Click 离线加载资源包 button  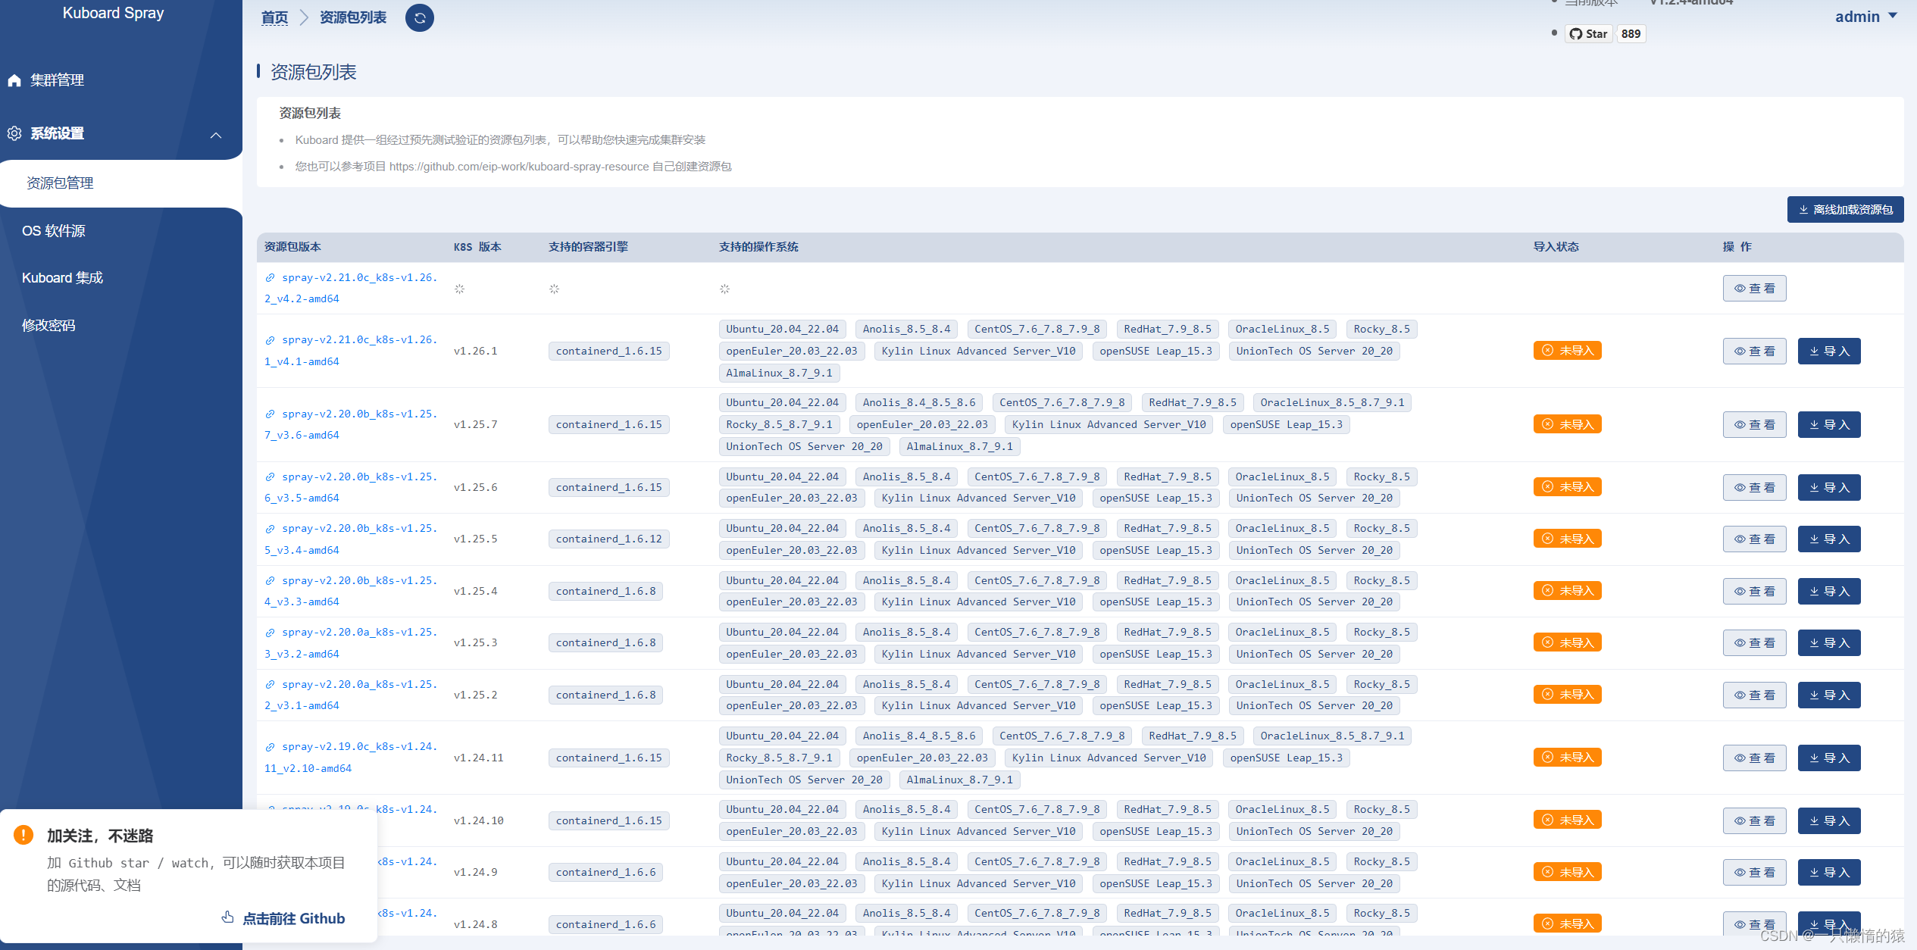click(1844, 210)
